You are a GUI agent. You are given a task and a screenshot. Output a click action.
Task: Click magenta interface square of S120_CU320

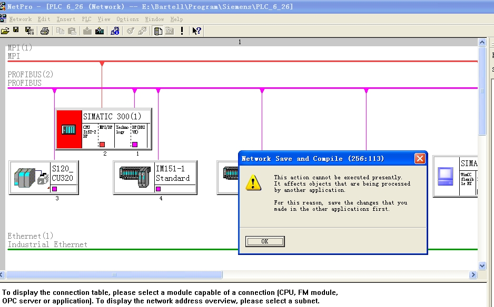[54, 189]
